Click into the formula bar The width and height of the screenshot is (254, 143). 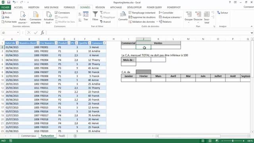[x=148, y=33]
